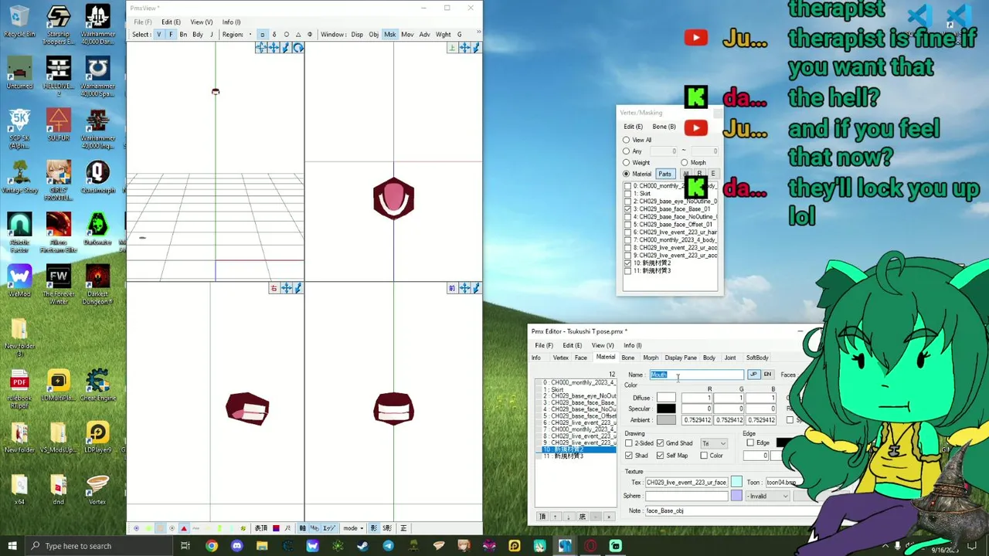Toggle the red-blue square icon in bottom toolbar
The image size is (989, 556).
[x=276, y=528]
